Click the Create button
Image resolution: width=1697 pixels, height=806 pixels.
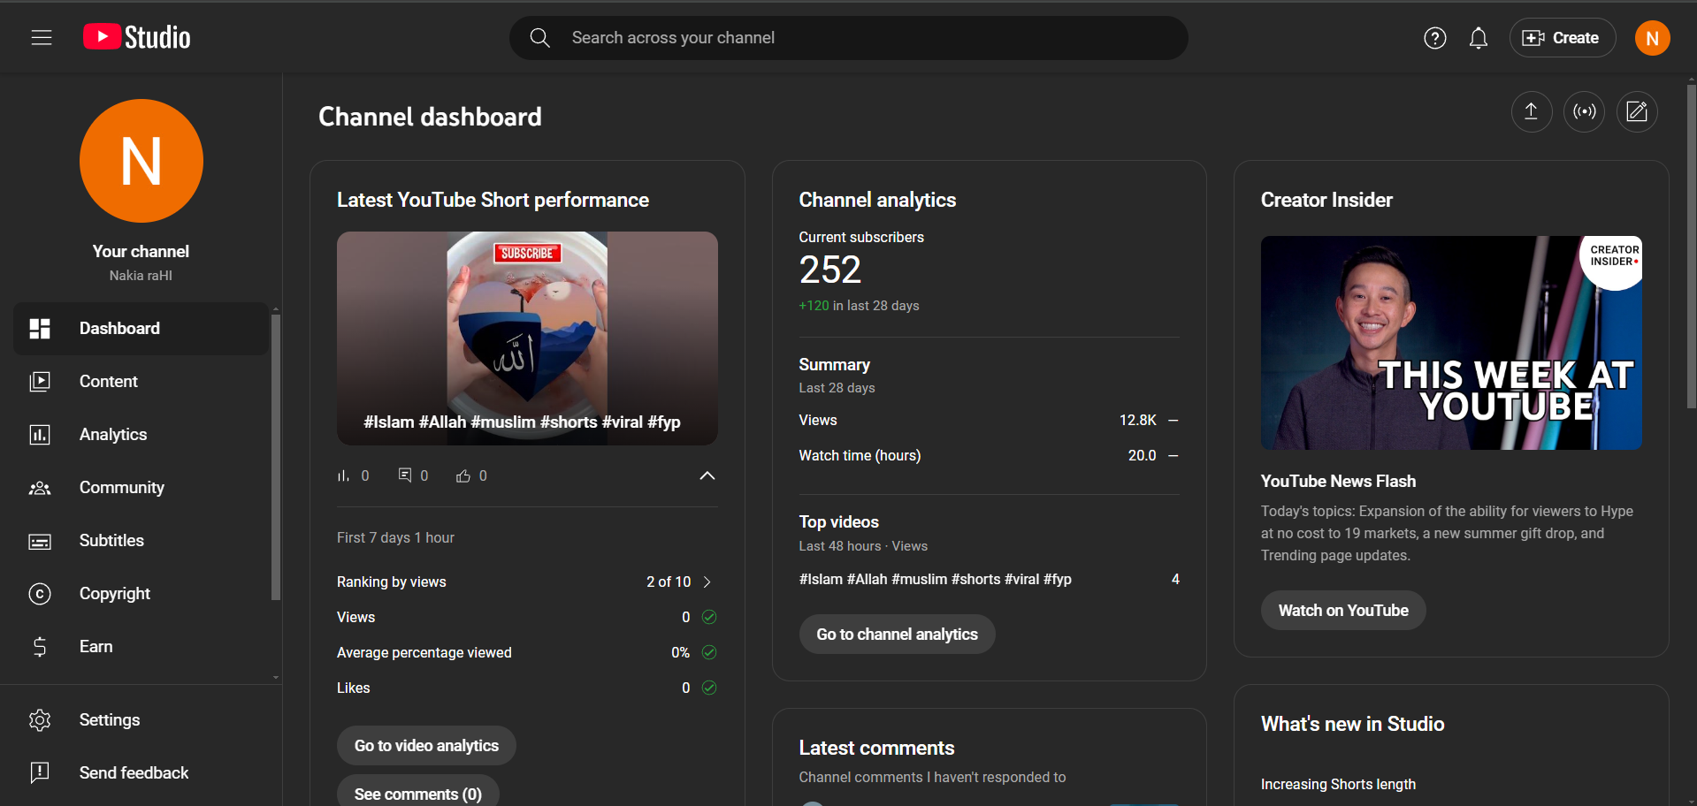1563,38
